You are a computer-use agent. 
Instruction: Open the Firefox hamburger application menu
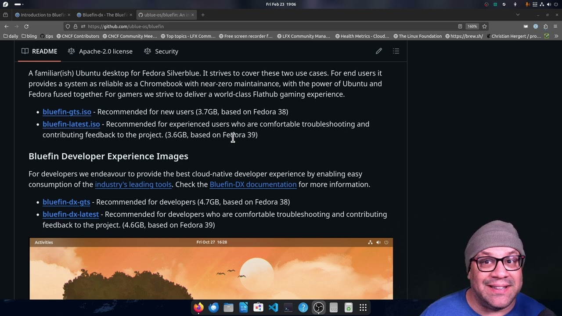coord(555,26)
